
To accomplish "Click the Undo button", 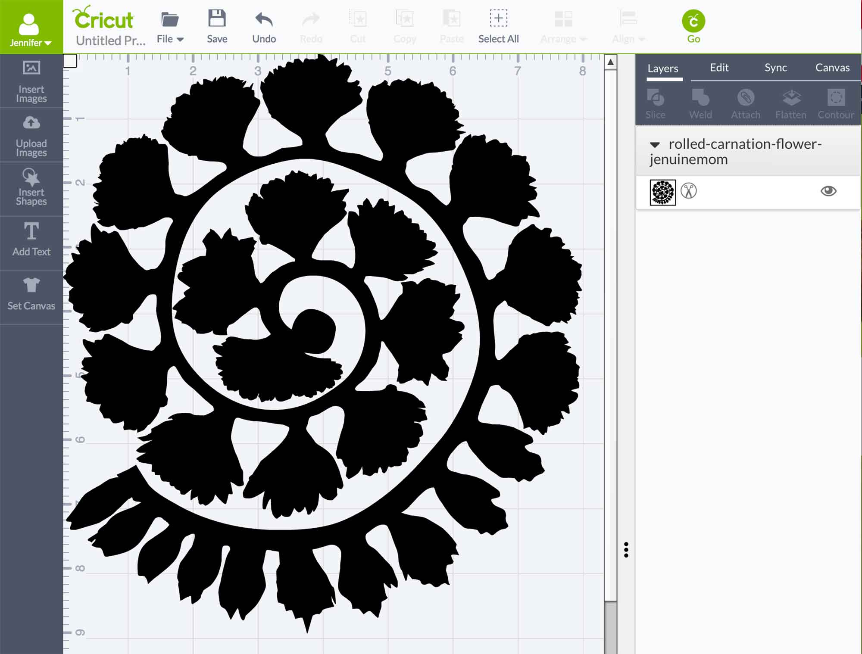I will pos(265,26).
